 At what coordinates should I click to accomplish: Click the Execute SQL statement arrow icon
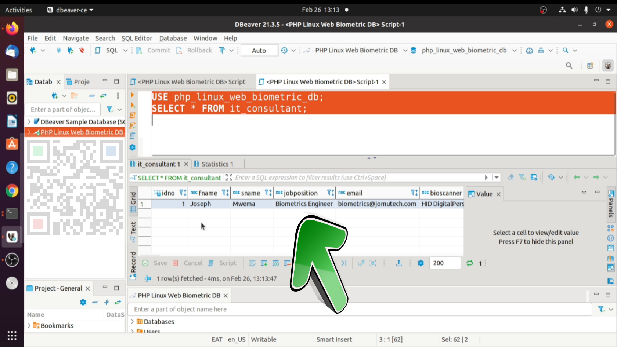(132, 95)
